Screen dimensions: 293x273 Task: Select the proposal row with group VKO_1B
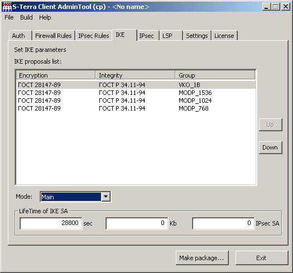(x=136, y=85)
